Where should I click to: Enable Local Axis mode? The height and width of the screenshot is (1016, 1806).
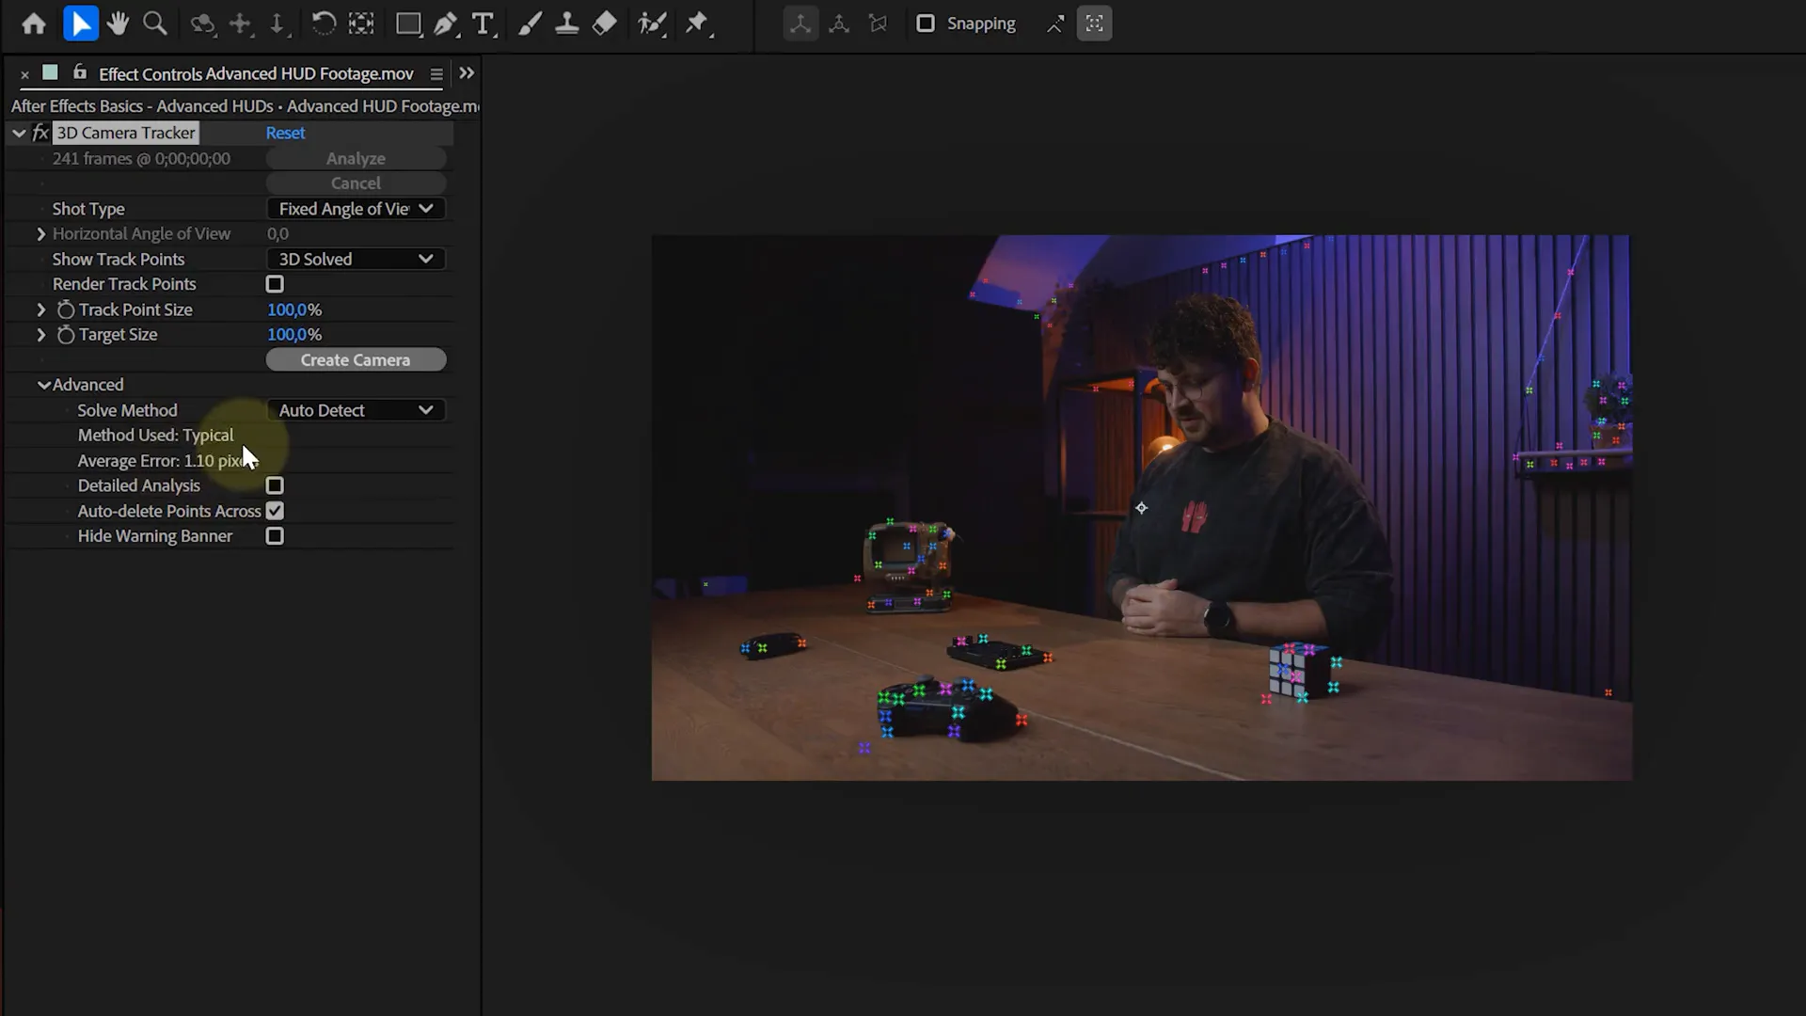(x=800, y=24)
